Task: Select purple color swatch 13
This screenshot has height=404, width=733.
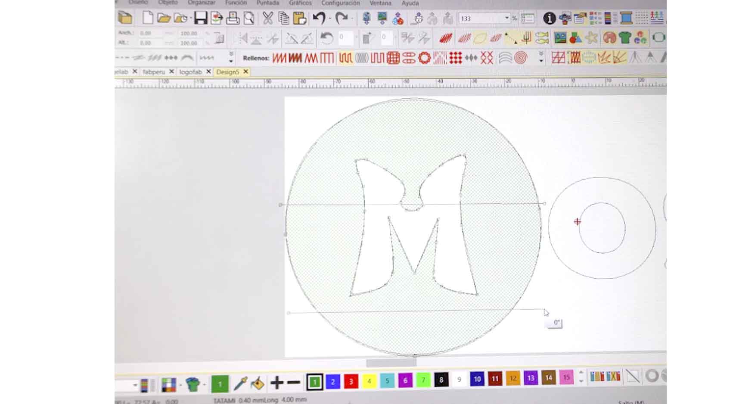Action: click(x=531, y=378)
